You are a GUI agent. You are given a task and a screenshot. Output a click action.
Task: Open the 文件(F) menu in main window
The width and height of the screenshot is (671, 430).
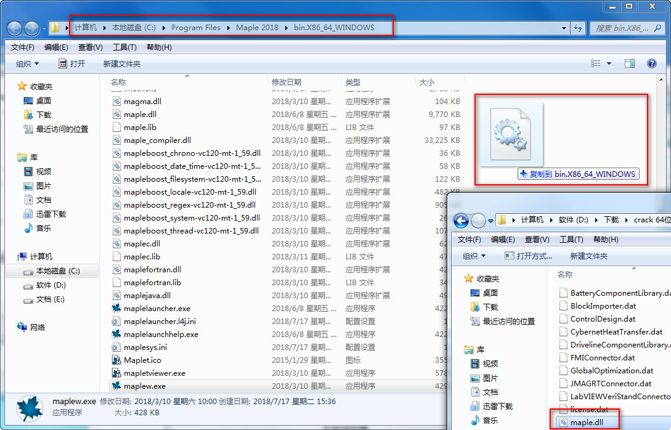(x=23, y=47)
